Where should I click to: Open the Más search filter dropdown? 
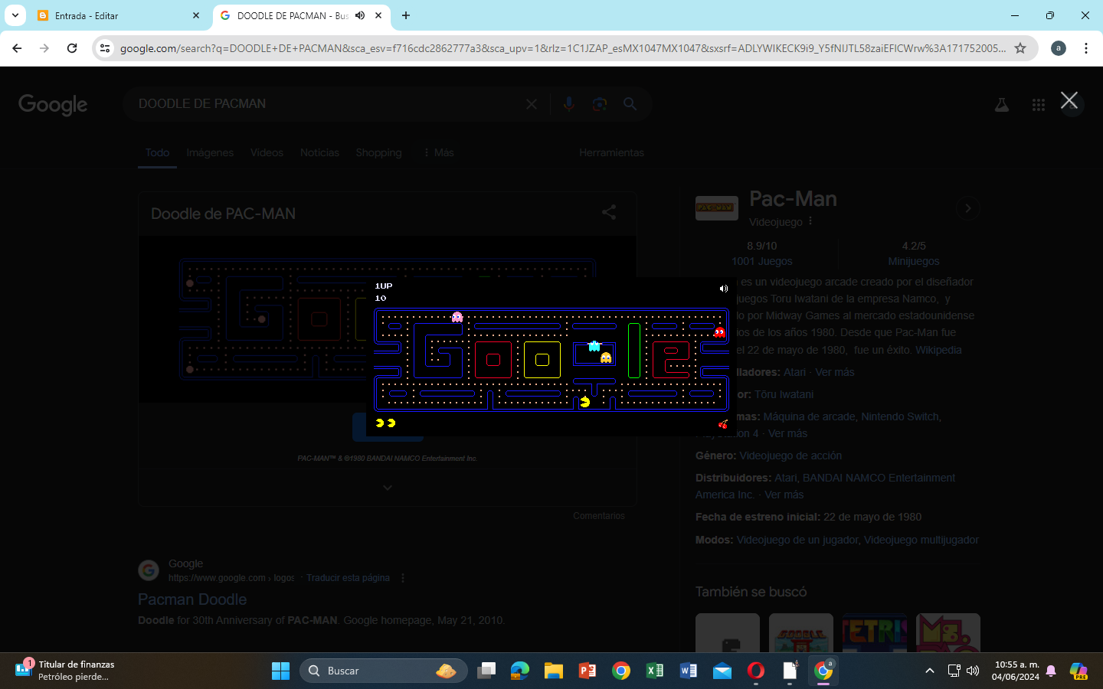tap(438, 152)
